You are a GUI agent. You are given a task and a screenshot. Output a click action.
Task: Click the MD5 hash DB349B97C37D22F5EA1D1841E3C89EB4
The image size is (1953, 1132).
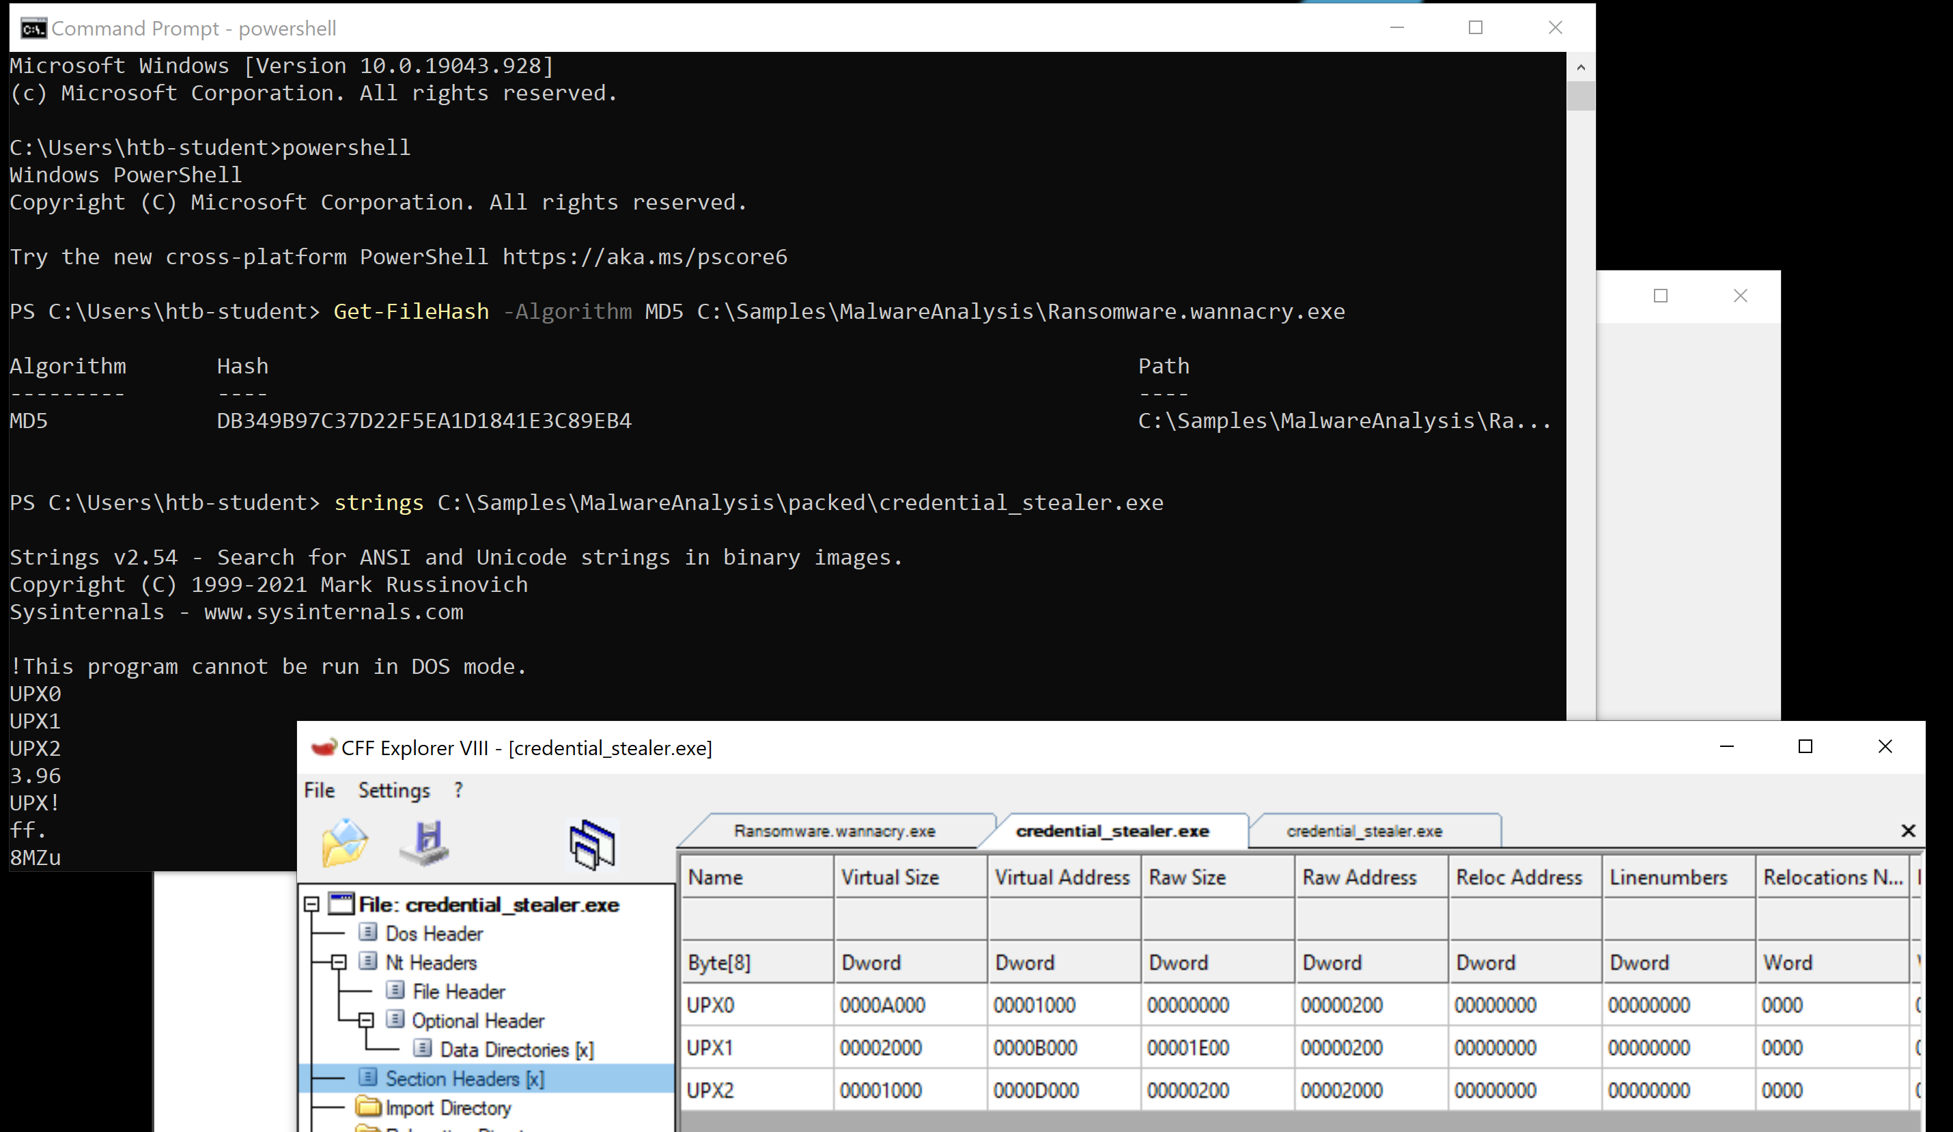pyautogui.click(x=424, y=421)
